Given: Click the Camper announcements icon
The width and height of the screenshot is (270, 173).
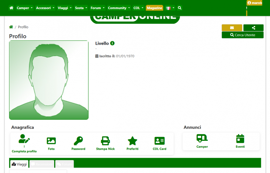Looking at the screenshot, I should point(202,139).
